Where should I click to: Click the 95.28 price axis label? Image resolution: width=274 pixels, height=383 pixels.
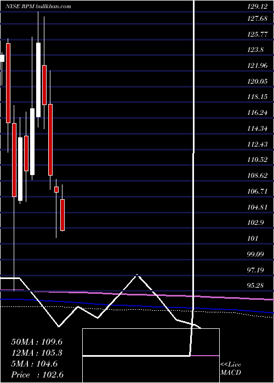(256, 286)
